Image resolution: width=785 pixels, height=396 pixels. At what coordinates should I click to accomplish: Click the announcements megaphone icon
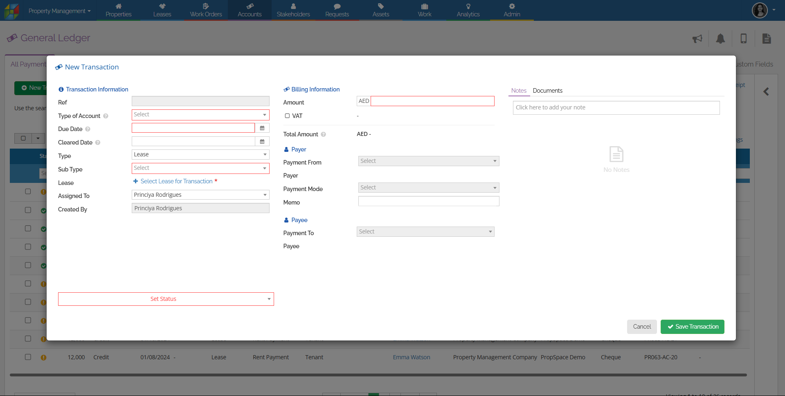[x=697, y=39]
